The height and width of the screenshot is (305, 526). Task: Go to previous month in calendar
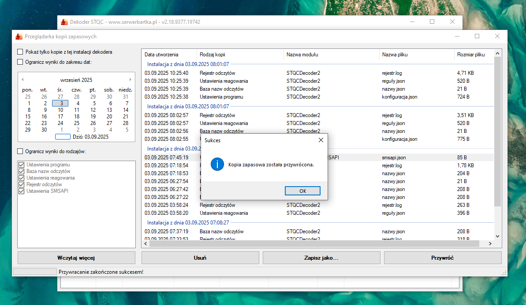tap(23, 80)
